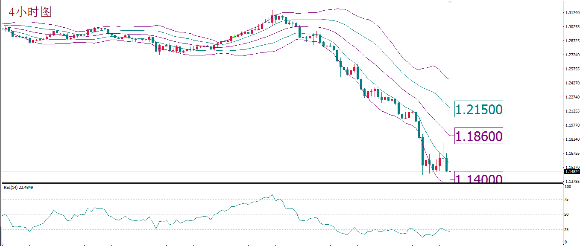Viewport: 580px width, 246px height.
Task: Click the RSI(14) 22.4849 indicator label
Action: pyautogui.click(x=18, y=187)
